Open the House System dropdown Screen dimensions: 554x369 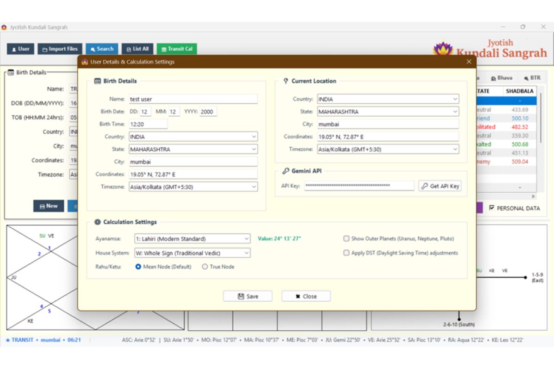192,253
